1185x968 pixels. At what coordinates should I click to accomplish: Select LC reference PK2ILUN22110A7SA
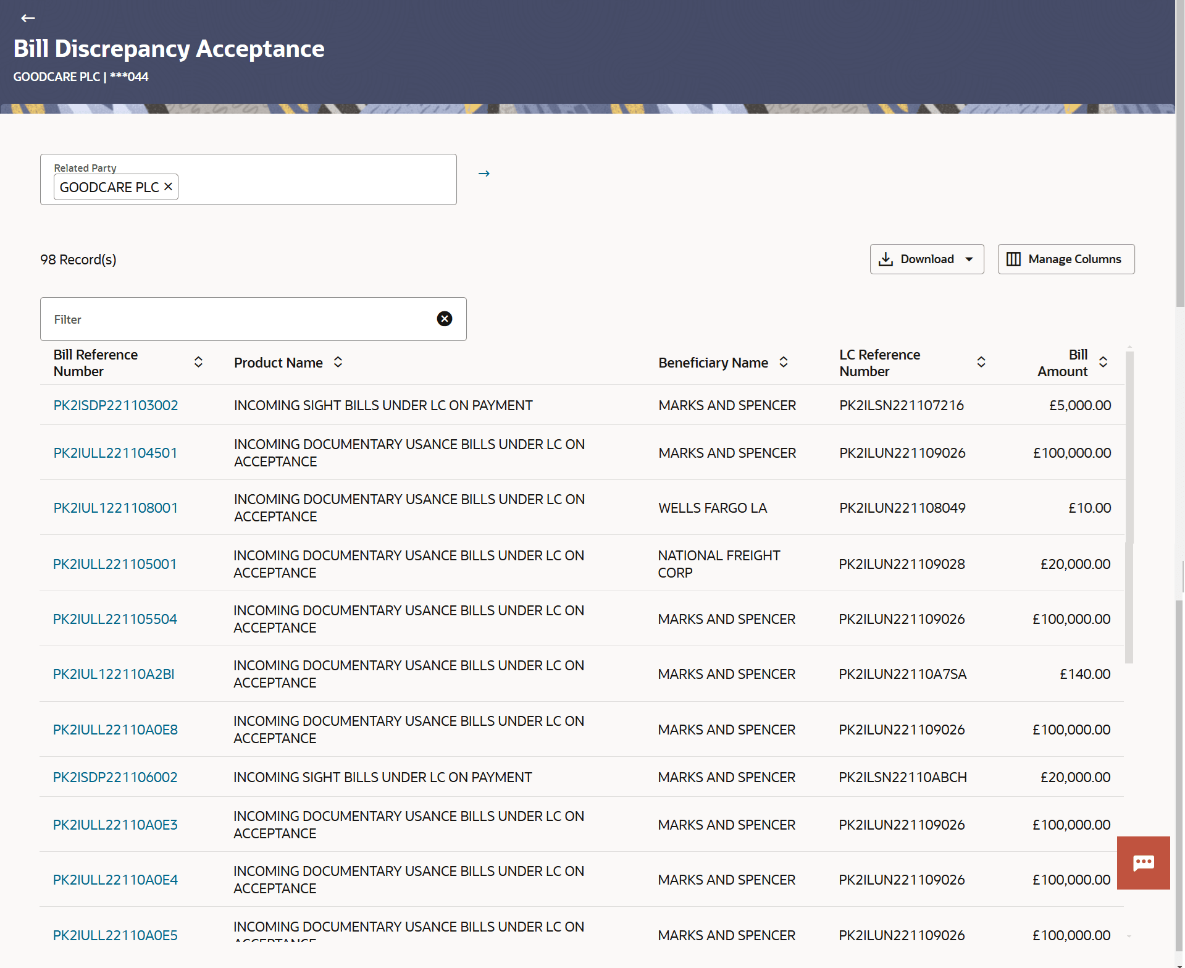point(902,674)
